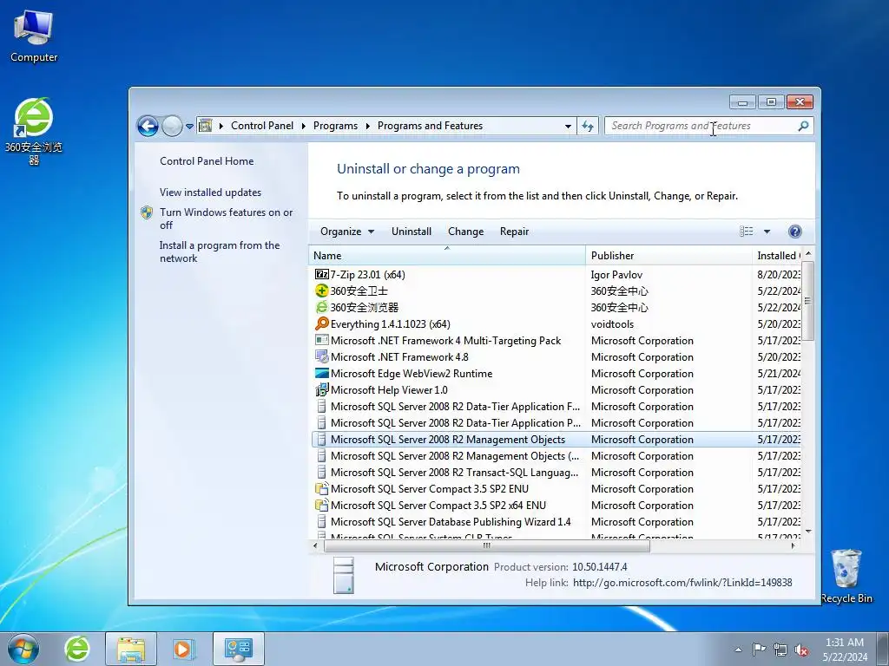Go back with the Back arrow button
The height and width of the screenshot is (666, 889).
148,126
